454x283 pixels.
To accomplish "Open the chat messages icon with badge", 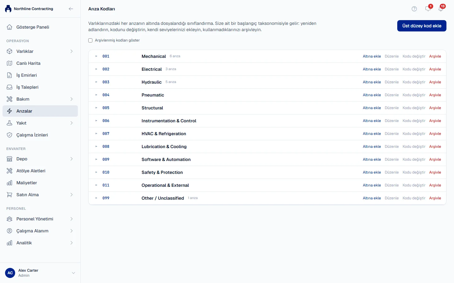I will pos(428,9).
